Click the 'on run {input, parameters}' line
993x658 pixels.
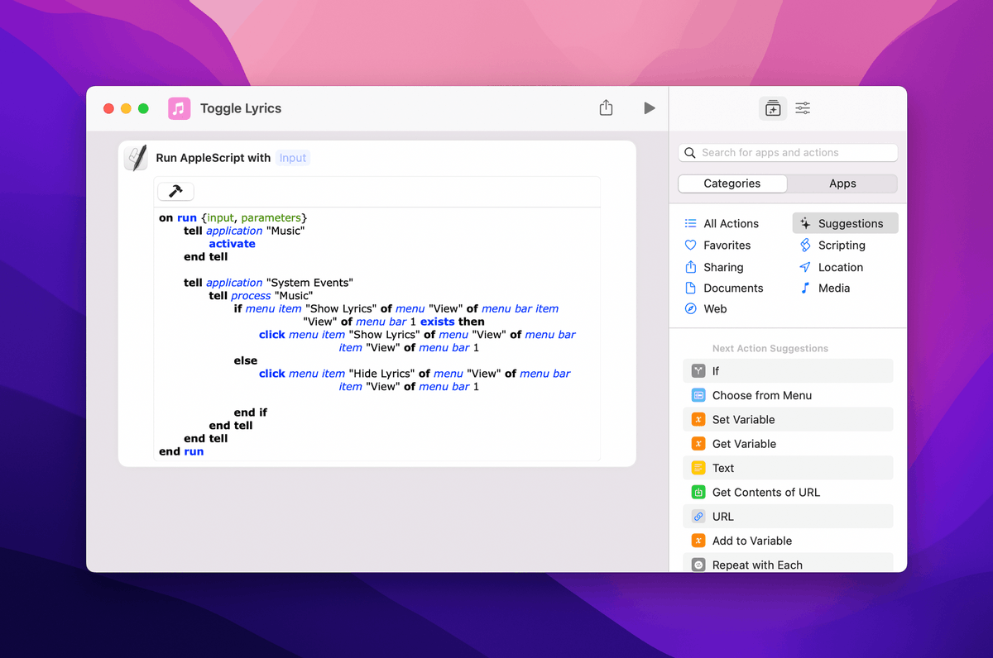(x=233, y=218)
